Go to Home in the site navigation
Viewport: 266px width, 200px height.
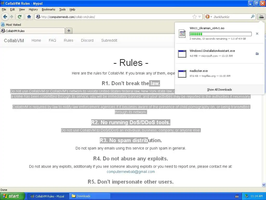[36, 40]
